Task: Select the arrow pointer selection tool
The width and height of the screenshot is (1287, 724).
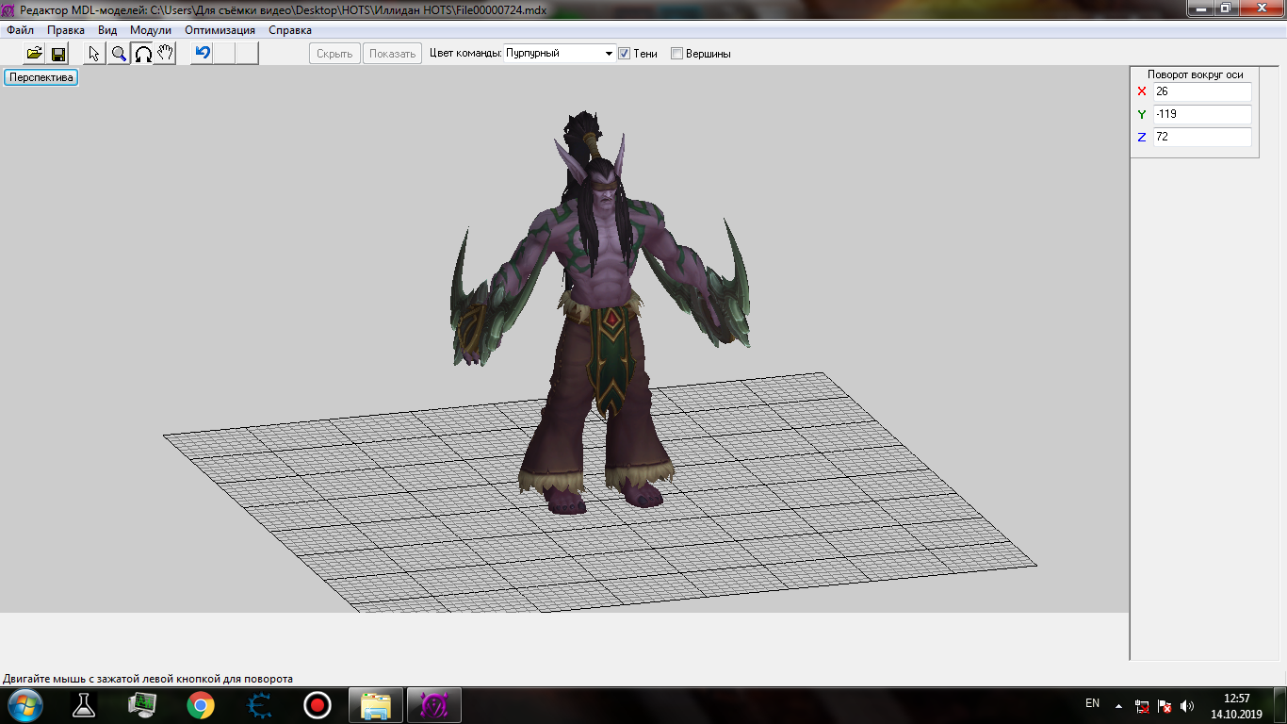Action: coord(94,54)
